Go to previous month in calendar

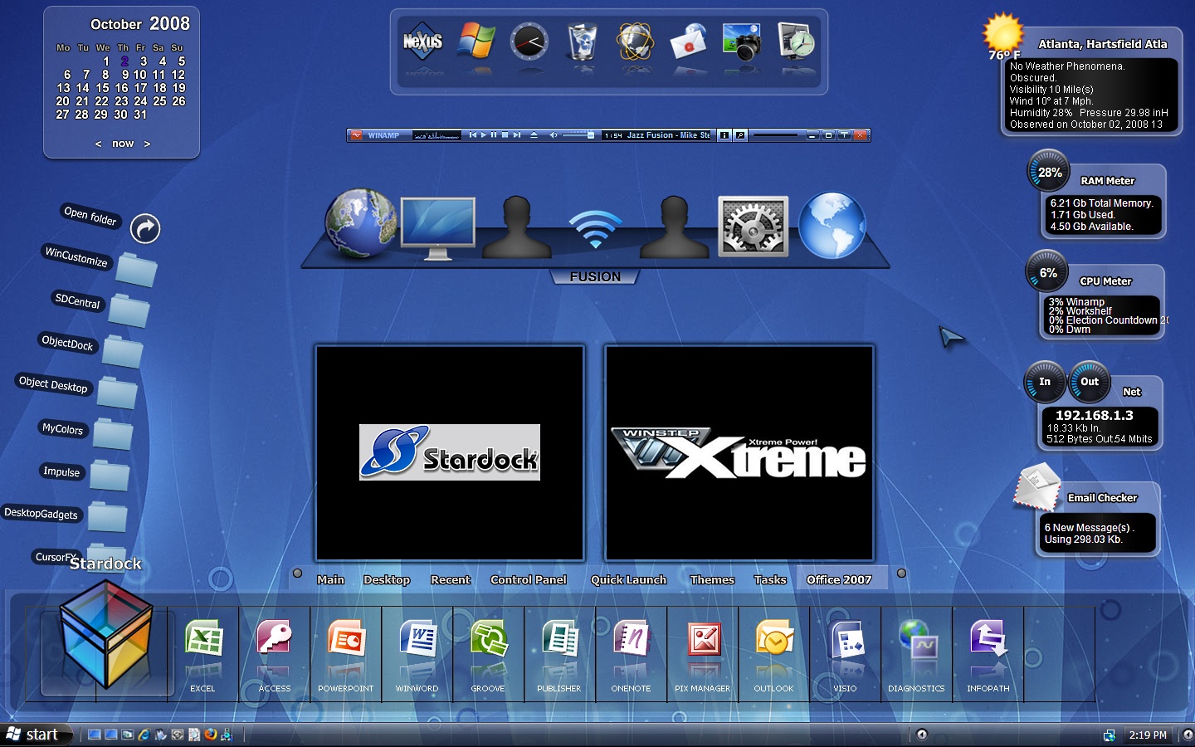coord(98,144)
